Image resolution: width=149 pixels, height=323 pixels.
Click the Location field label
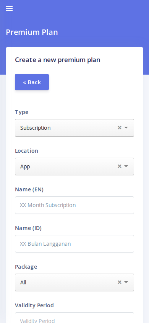point(26,151)
